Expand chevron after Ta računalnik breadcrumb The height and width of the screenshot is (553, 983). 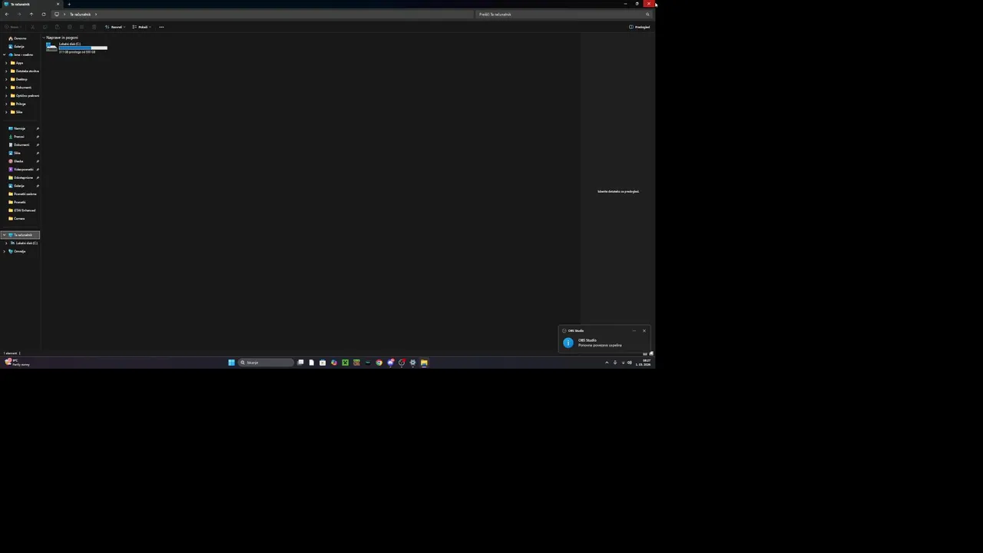[x=96, y=14]
